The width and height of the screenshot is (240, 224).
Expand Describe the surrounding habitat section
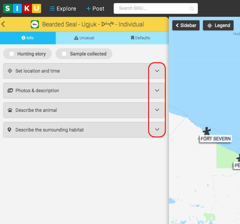[x=157, y=130]
